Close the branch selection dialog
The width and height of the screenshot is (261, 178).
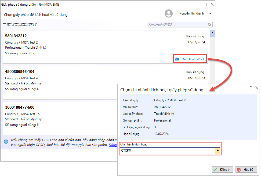point(257,88)
